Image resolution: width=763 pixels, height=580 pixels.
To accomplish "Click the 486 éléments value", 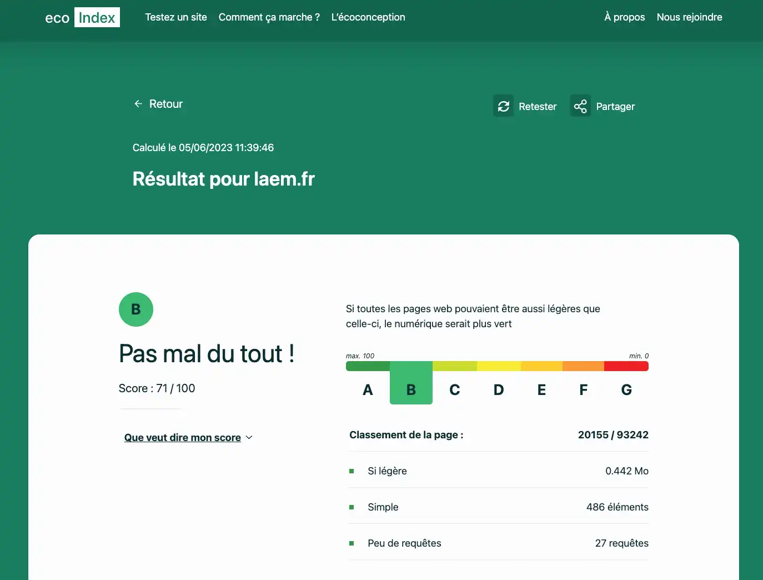I will [x=618, y=507].
